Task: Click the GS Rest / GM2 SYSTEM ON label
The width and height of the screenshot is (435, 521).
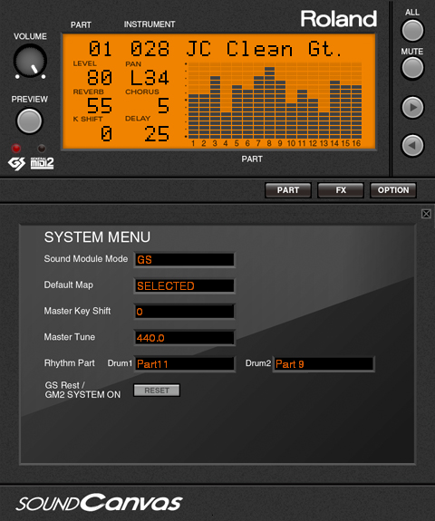Action: point(82,391)
